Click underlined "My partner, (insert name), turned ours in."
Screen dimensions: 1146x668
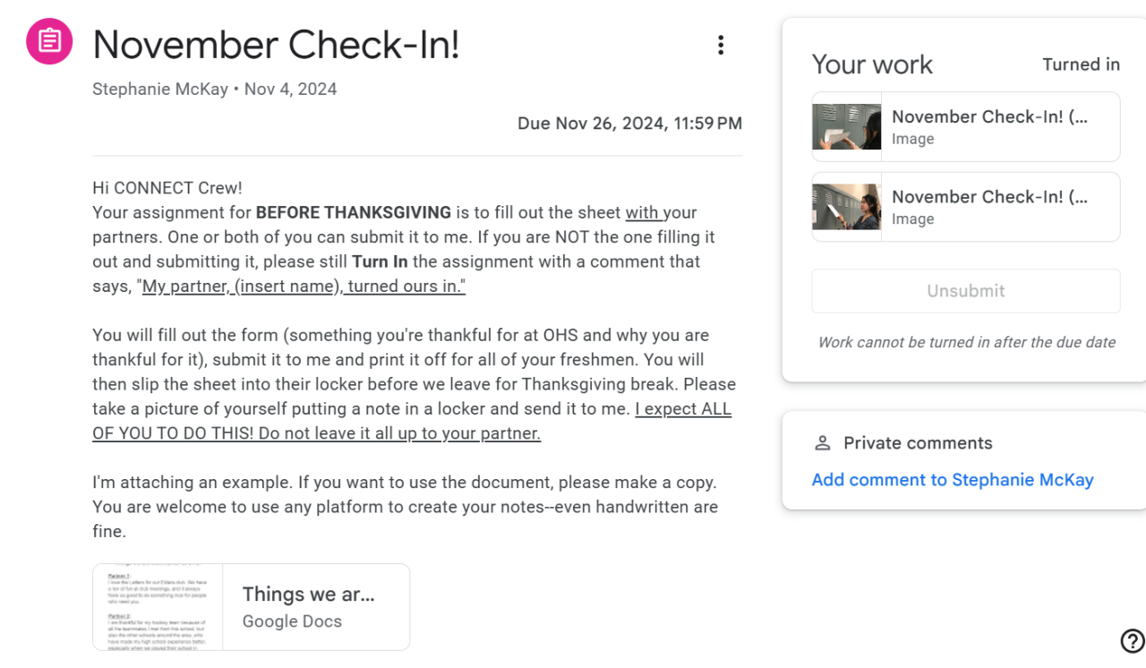(304, 287)
